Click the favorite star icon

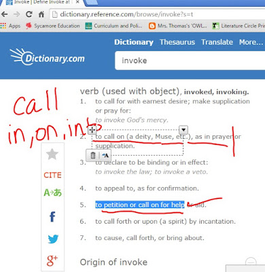click(x=52, y=154)
